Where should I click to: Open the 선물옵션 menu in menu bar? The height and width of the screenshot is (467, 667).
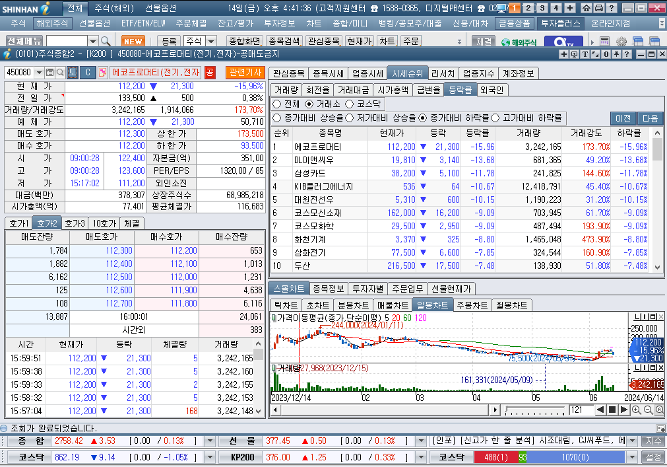(95, 23)
